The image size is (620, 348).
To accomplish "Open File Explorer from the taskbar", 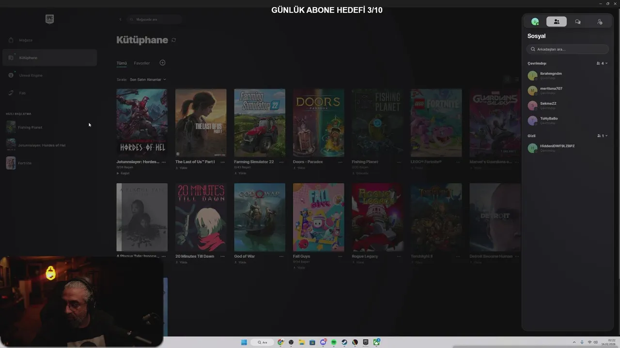I will pos(302,342).
